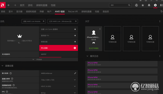Expand the 手动连接 section

pos(39,59)
